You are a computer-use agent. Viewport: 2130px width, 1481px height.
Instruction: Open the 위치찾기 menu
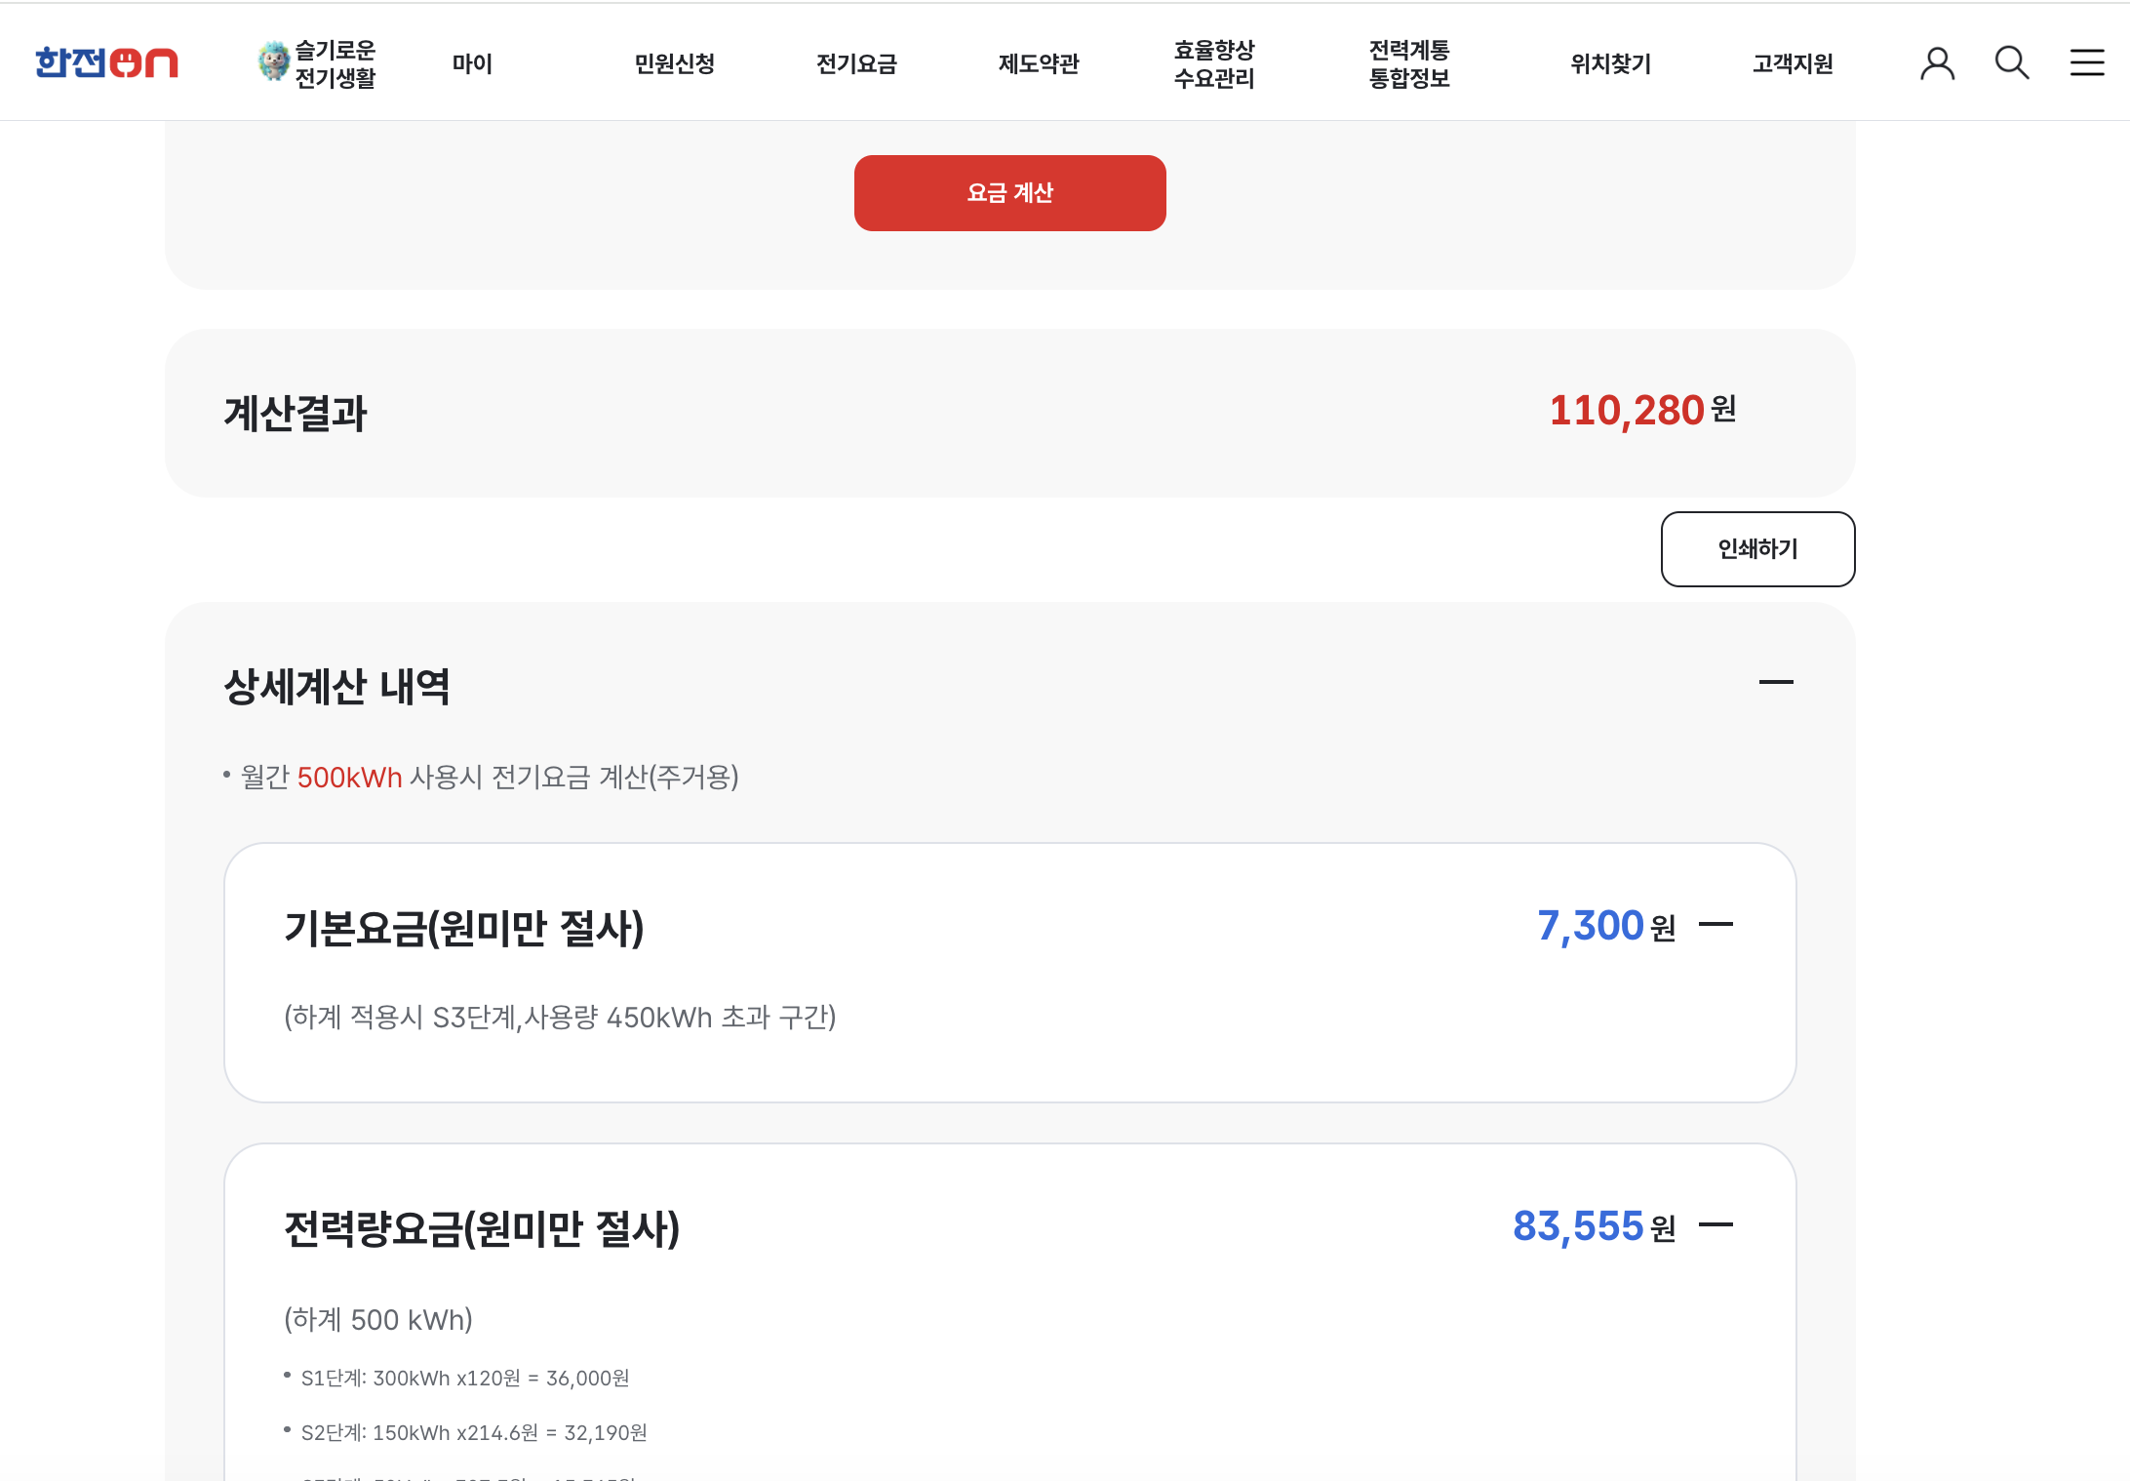[x=1611, y=63]
